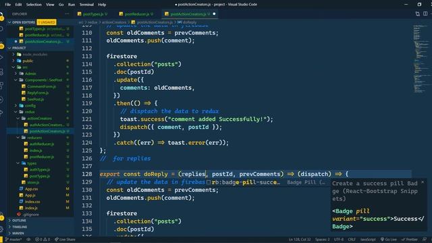
Task: Open errors and warnings count in status bar
Action: 43,240
